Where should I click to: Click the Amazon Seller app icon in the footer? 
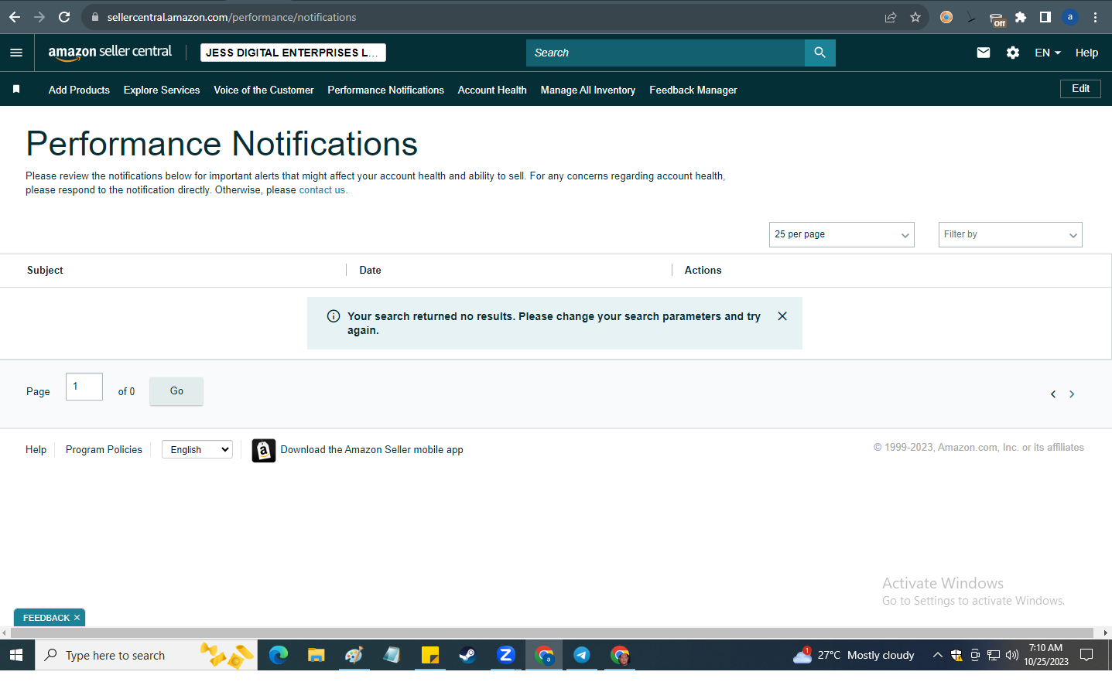click(264, 450)
